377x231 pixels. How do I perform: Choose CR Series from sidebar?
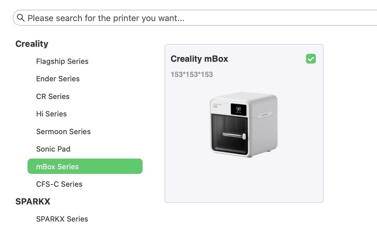(x=53, y=96)
